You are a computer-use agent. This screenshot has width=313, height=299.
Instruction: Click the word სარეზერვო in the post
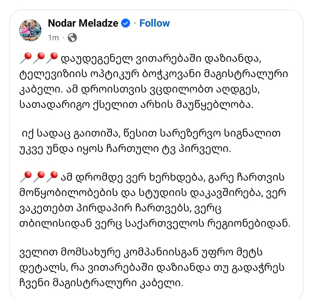190,133
